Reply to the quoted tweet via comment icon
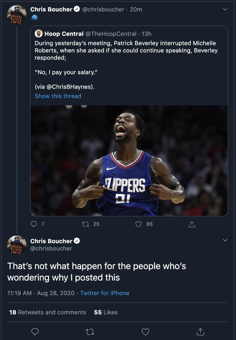The height and width of the screenshot is (340, 236). [x=34, y=224]
